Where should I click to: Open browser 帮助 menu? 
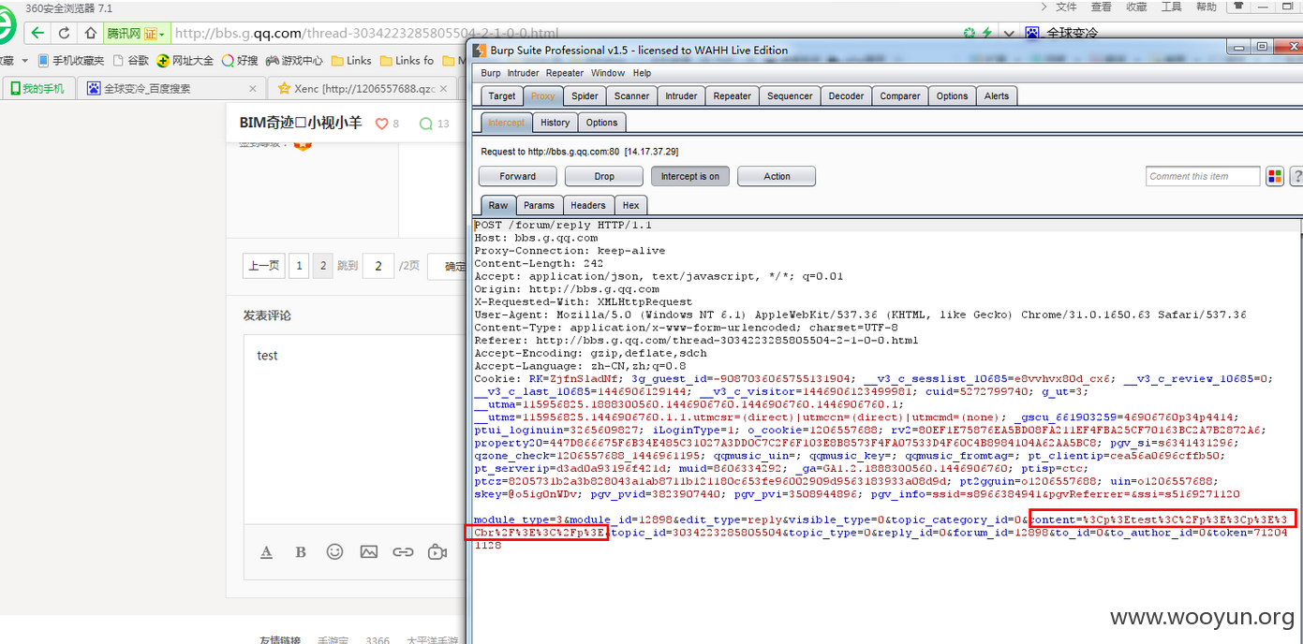point(1207,7)
